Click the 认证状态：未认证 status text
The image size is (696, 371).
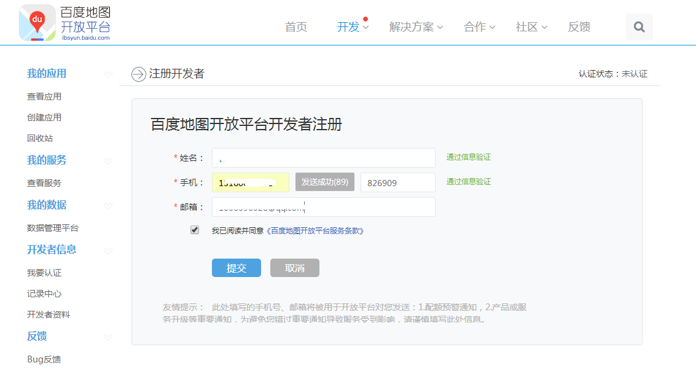click(613, 74)
